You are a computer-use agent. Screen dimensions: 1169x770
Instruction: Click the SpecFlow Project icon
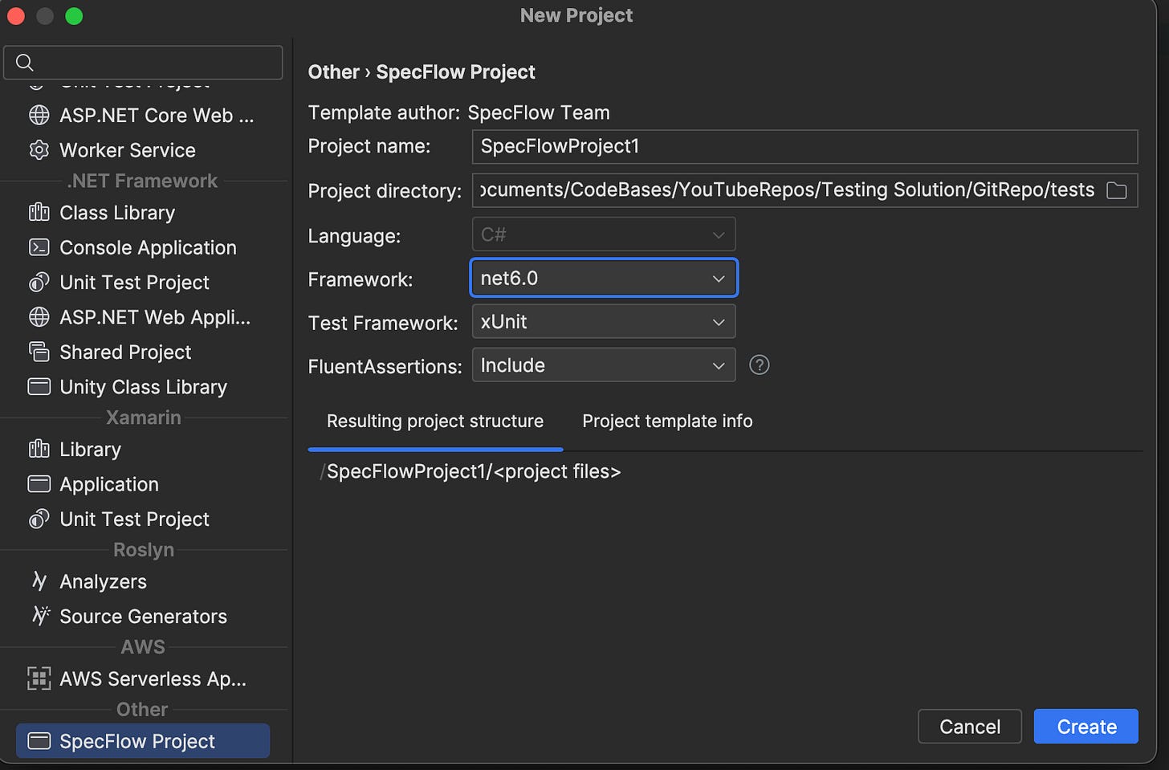(39, 741)
